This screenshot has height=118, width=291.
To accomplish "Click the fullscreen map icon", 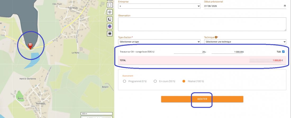I will 110,5.
